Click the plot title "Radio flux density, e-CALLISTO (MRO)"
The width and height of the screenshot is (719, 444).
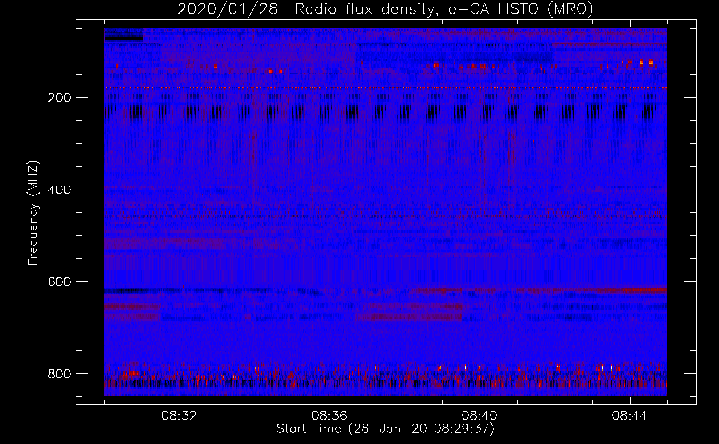pos(443,9)
